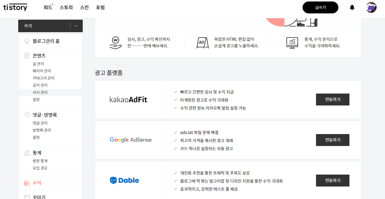385x199 pixels.
Task: Go to 블로그관리 홈
Action: (x=46, y=41)
